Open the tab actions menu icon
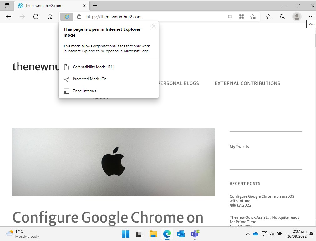316x241 pixels. pos(7,6)
